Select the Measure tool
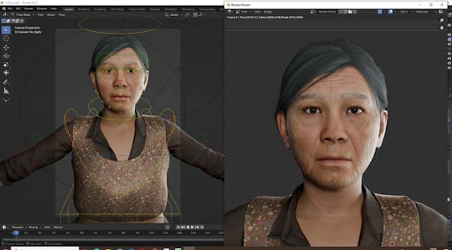 (x=6, y=91)
